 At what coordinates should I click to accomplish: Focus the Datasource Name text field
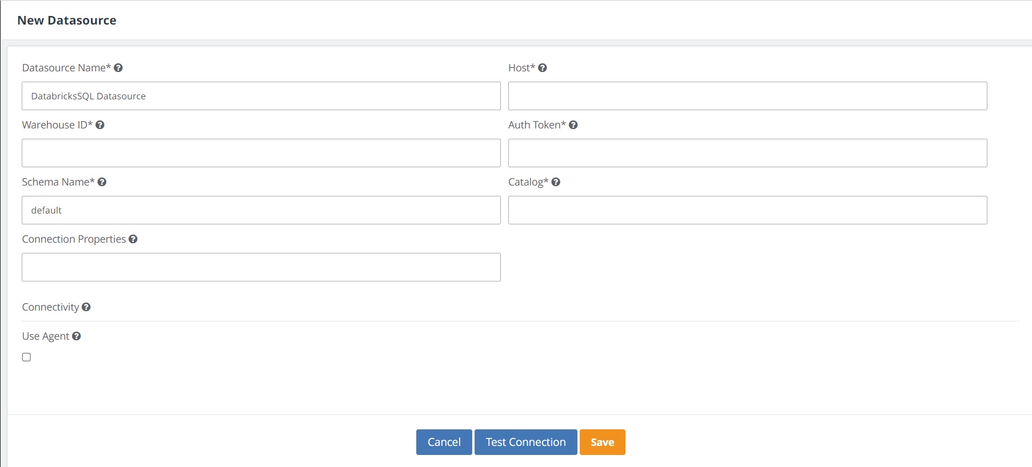[x=261, y=96]
